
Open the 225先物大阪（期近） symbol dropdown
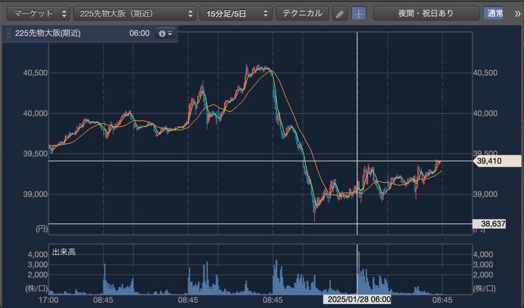coord(134,14)
